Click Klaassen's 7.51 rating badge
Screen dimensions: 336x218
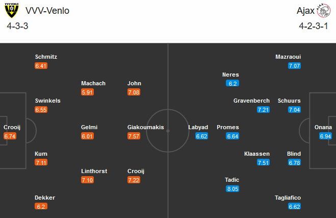click(x=263, y=163)
